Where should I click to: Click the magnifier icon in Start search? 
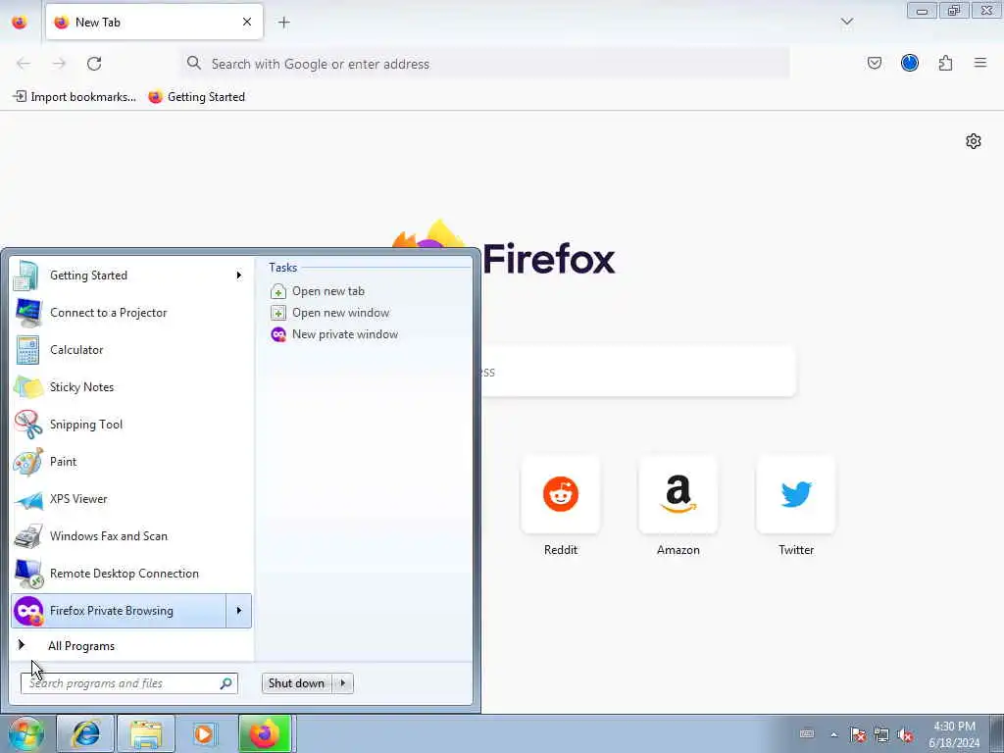(226, 683)
